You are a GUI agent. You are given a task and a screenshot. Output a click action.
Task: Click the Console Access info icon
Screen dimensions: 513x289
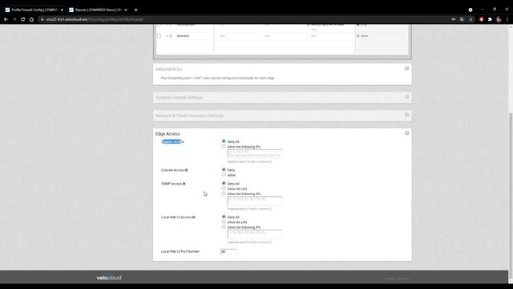coord(187,170)
